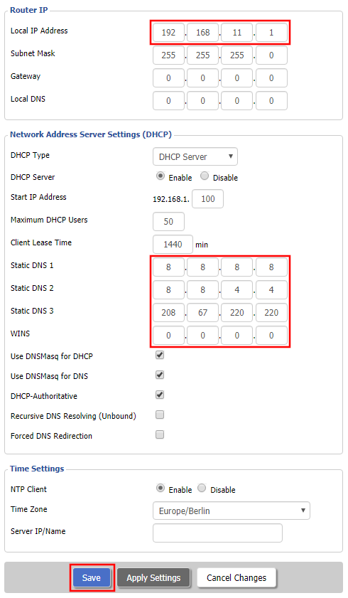Click the Save button

tap(92, 577)
